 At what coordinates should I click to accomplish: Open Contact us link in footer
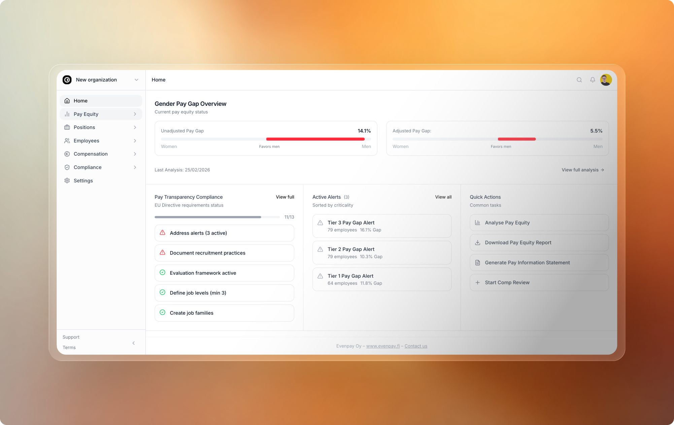point(416,346)
